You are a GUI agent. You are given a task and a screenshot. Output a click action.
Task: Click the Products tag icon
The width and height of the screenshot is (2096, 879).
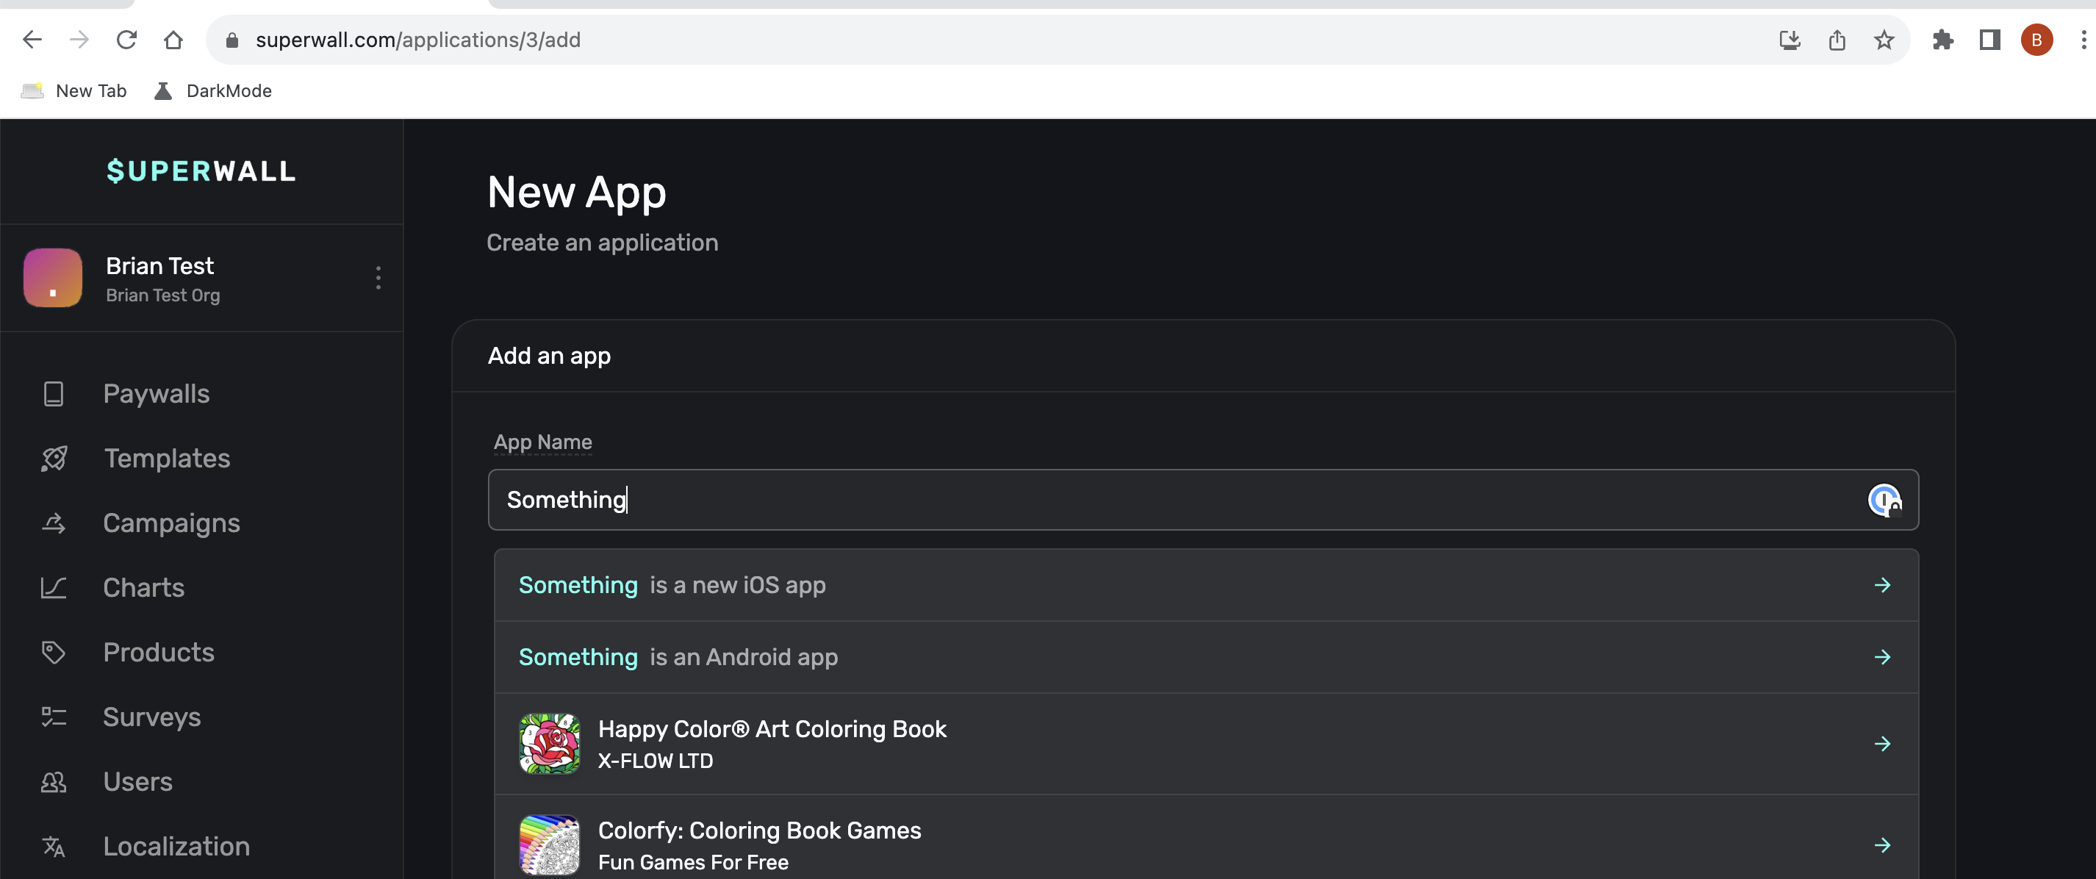pyautogui.click(x=54, y=652)
